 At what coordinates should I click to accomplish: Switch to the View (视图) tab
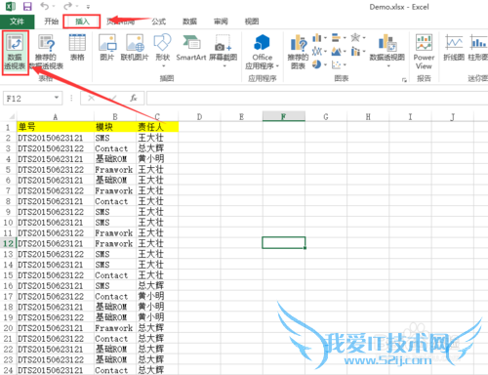[252, 21]
